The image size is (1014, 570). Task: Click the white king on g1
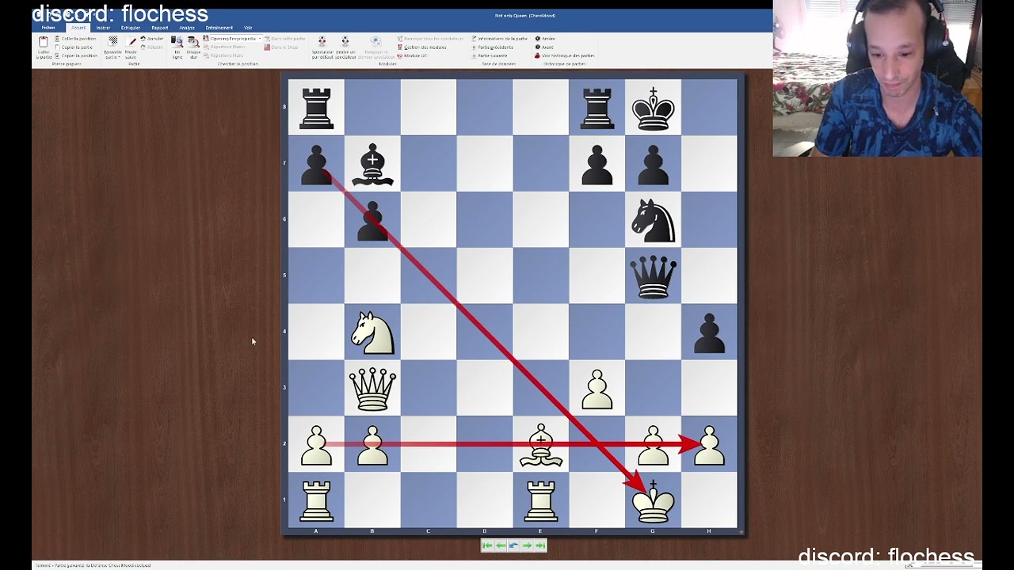[x=653, y=501]
